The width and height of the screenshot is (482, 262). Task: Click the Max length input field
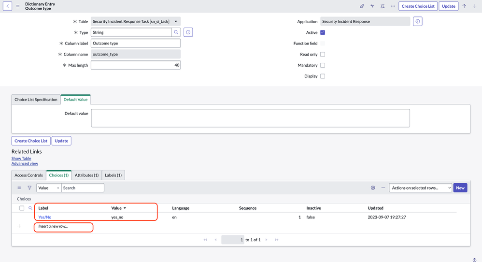tap(136, 65)
